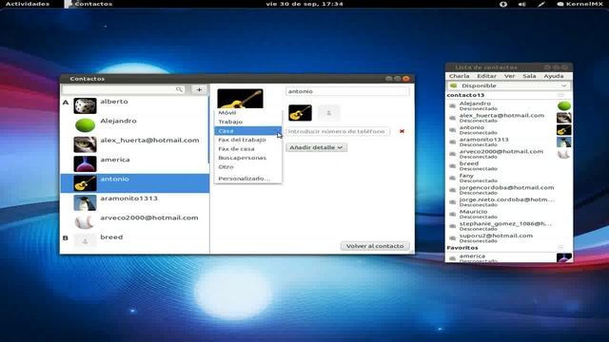Open the Ayuda menu
Image resolution: width=609 pixels, height=342 pixels.
[554, 76]
